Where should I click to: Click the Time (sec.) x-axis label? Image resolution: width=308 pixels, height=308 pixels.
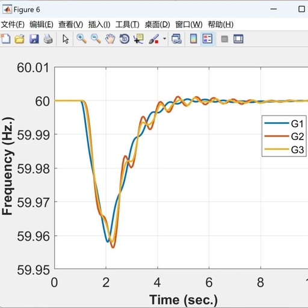[183, 300]
